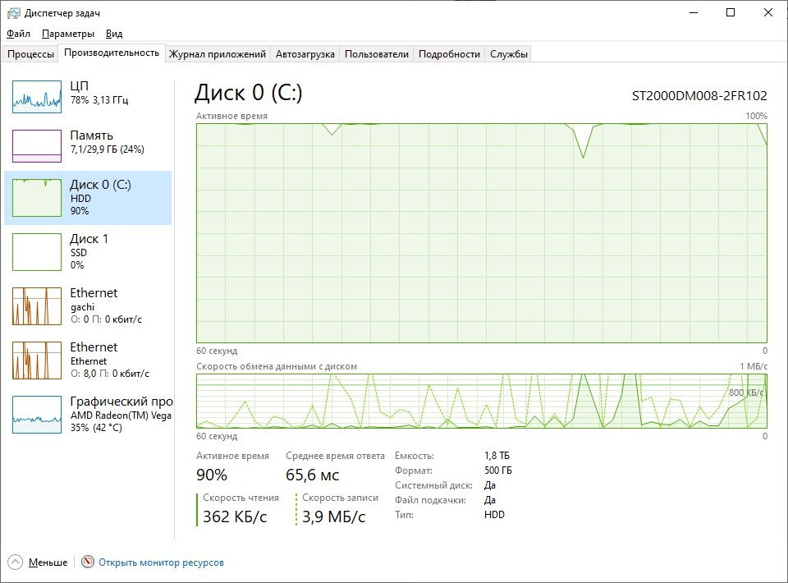Click the Открыть монитор ресурсов link

pos(161,562)
